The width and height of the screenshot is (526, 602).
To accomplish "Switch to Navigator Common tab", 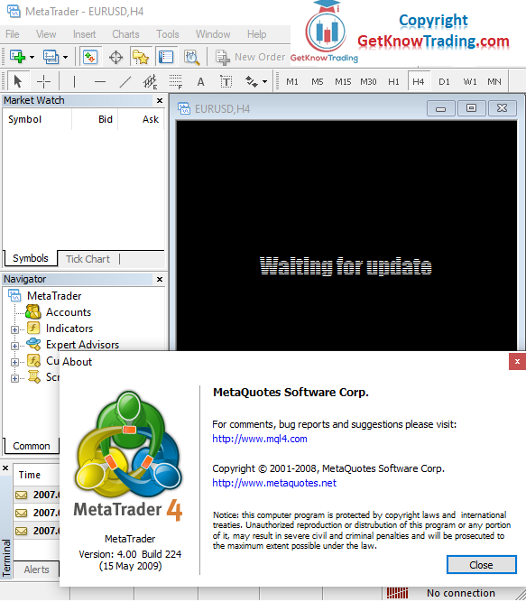I will pyautogui.click(x=32, y=446).
